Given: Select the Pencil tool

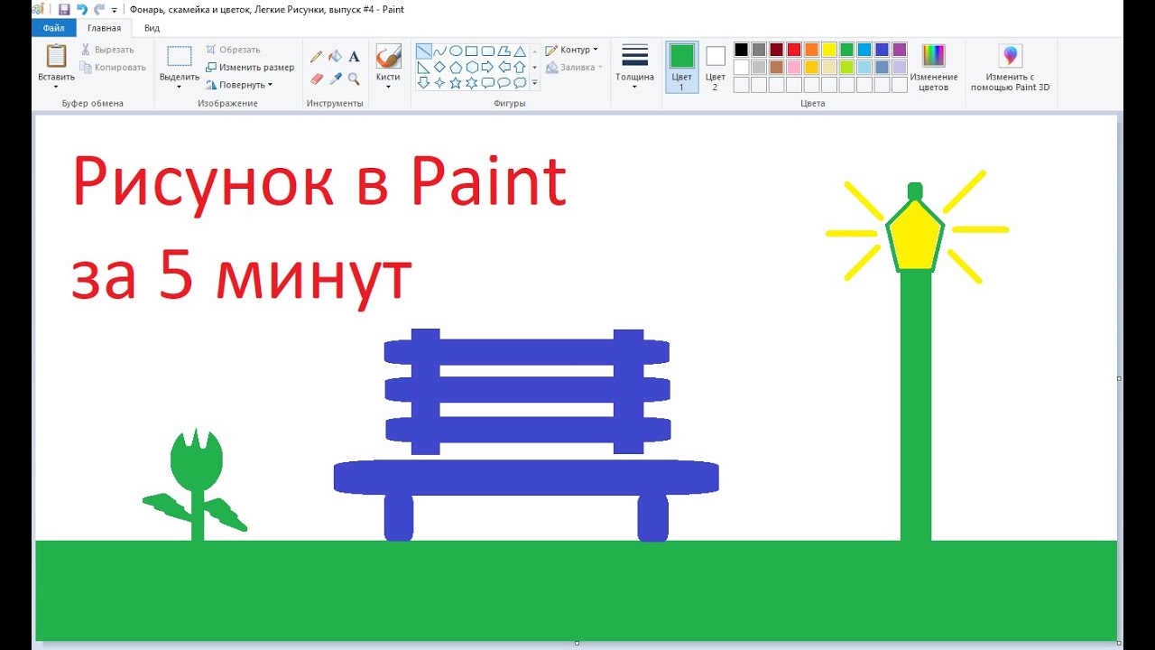Looking at the screenshot, I should [316, 57].
